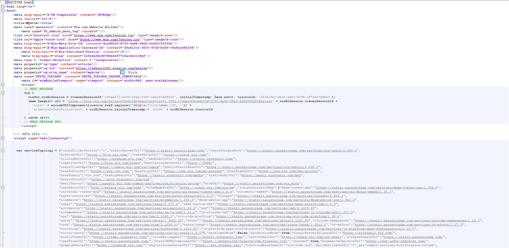509x248 pixels.
Task: Open the universal-viewer-app/1.4.0 link
Action: (x=168, y=192)
